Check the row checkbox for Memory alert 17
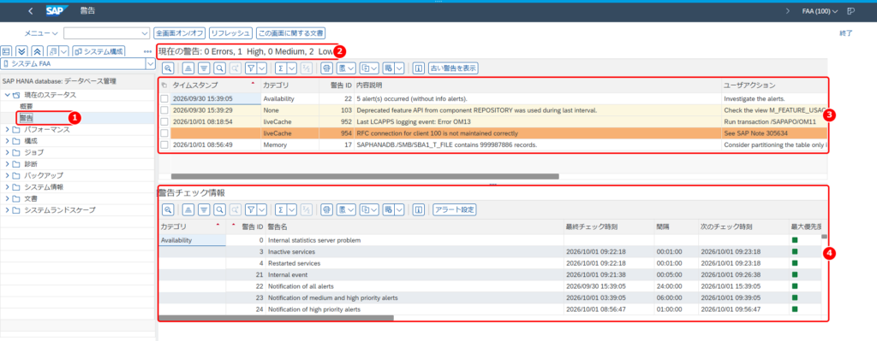877x341 pixels. point(164,145)
